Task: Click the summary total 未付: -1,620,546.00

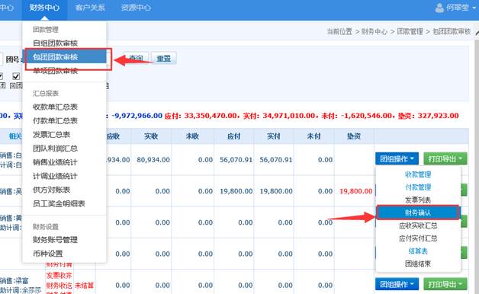Action: click(x=357, y=116)
